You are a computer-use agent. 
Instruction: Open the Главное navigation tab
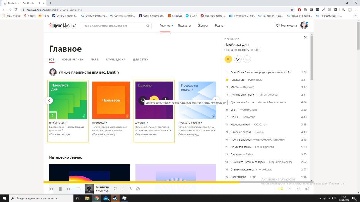pos(165,26)
